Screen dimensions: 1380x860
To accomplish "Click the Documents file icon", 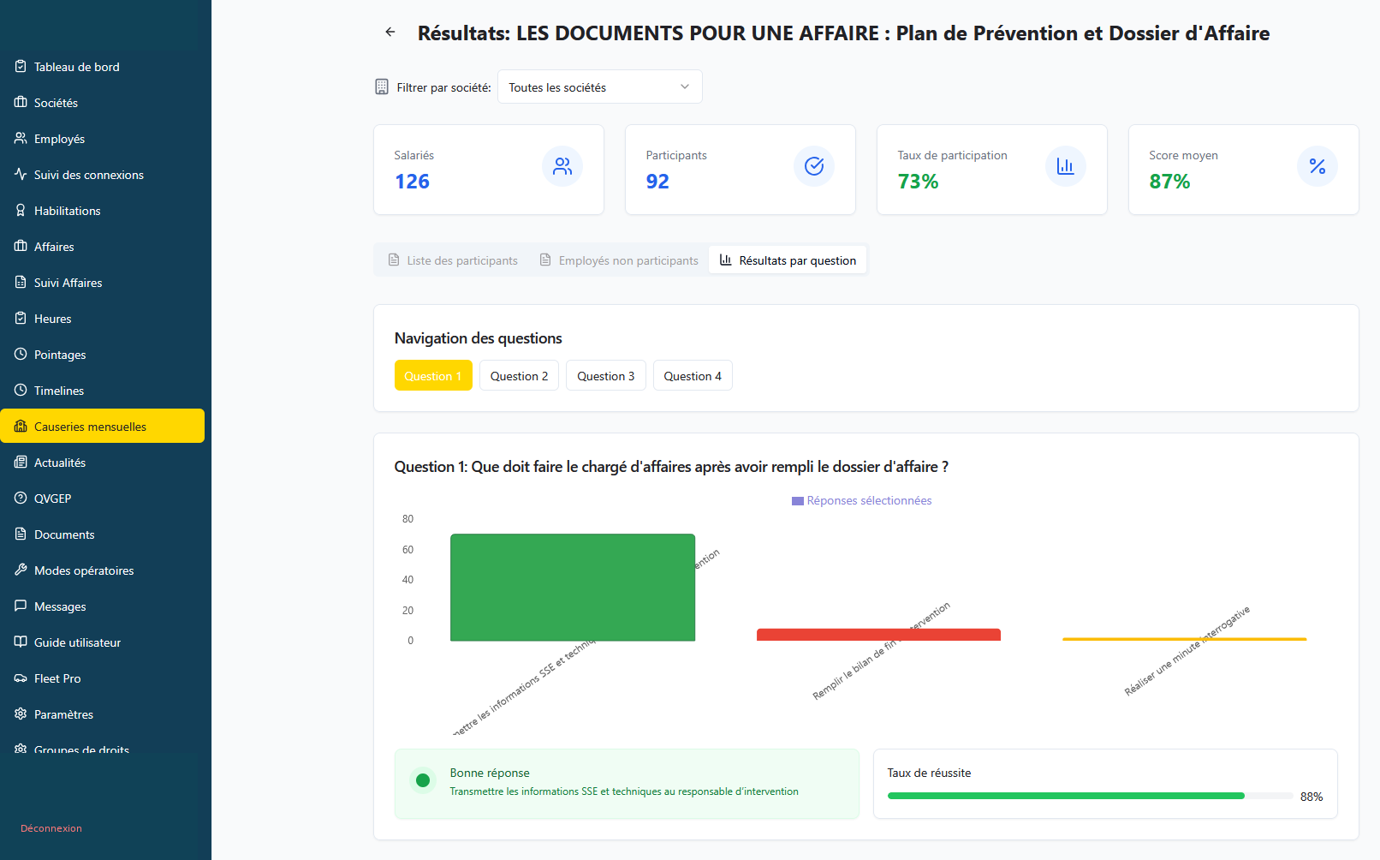I will pos(21,534).
